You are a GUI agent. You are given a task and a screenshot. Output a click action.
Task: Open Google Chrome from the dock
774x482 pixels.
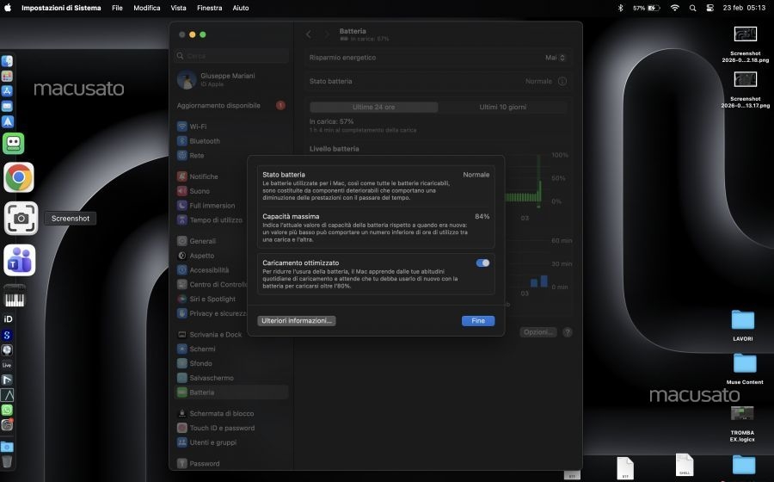pos(19,177)
